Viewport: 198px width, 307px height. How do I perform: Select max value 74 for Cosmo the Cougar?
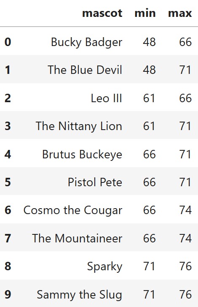(x=185, y=210)
